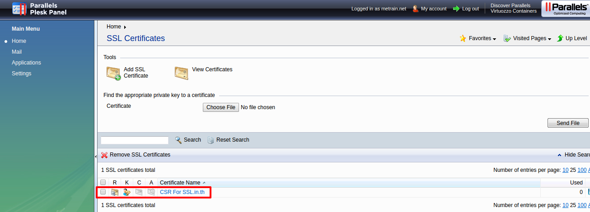The height and width of the screenshot is (212, 590).
Task: Sort by Certificate Name column header
Action: tap(180, 183)
